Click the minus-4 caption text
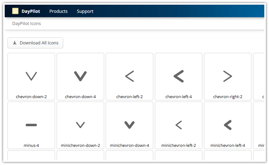The width and height of the screenshot is (269, 165). 31,146
